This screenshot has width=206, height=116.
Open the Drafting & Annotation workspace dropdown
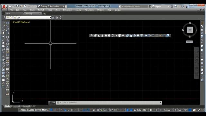pyautogui.click(x=51, y=6)
